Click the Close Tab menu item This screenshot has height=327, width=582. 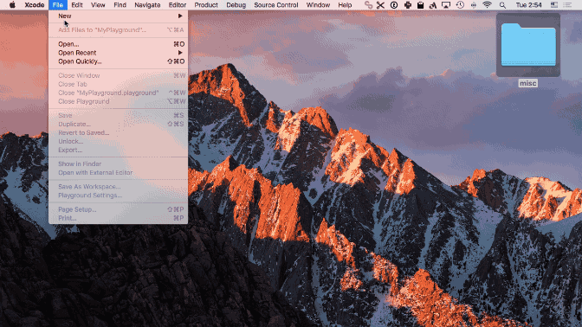pos(118,84)
